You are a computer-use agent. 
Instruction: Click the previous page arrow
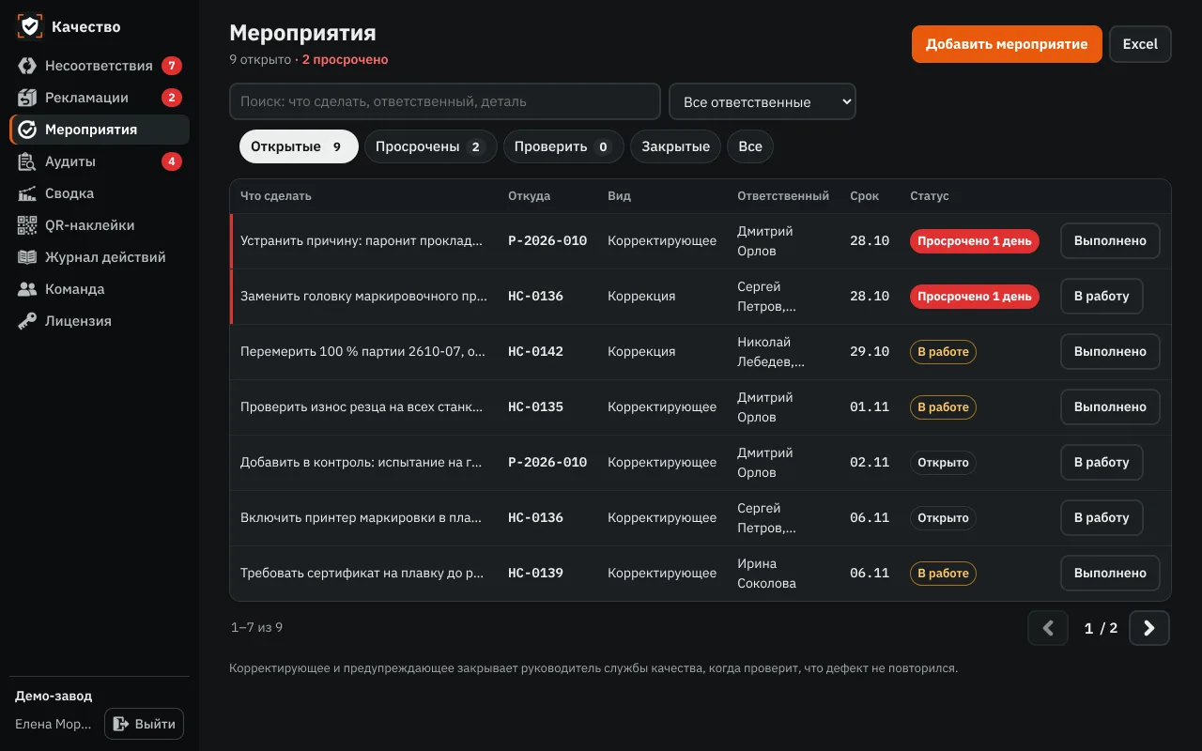[x=1048, y=628]
